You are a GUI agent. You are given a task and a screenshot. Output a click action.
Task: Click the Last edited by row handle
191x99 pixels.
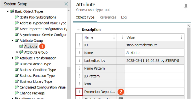point(80,60)
